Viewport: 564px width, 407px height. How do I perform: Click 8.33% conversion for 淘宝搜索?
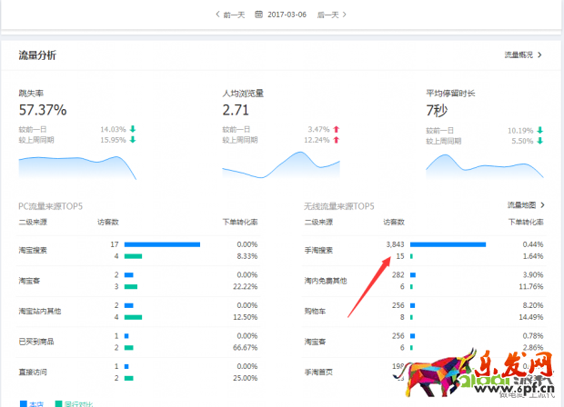point(247,256)
